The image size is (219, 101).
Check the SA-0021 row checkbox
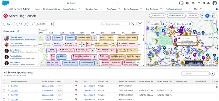click(x=4, y=86)
